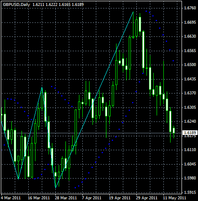The height and width of the screenshot is (201, 198).
Task: Click the current price label 1.6189
Action: pos(190,133)
